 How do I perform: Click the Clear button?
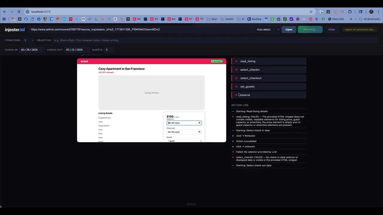pyautogui.click(x=332, y=30)
